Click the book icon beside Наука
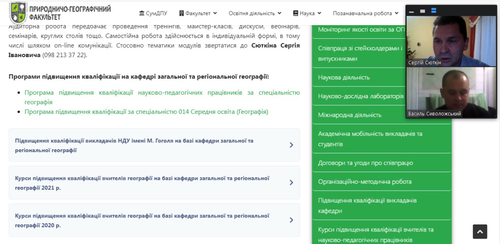This screenshot has width=500, height=244. [295, 13]
